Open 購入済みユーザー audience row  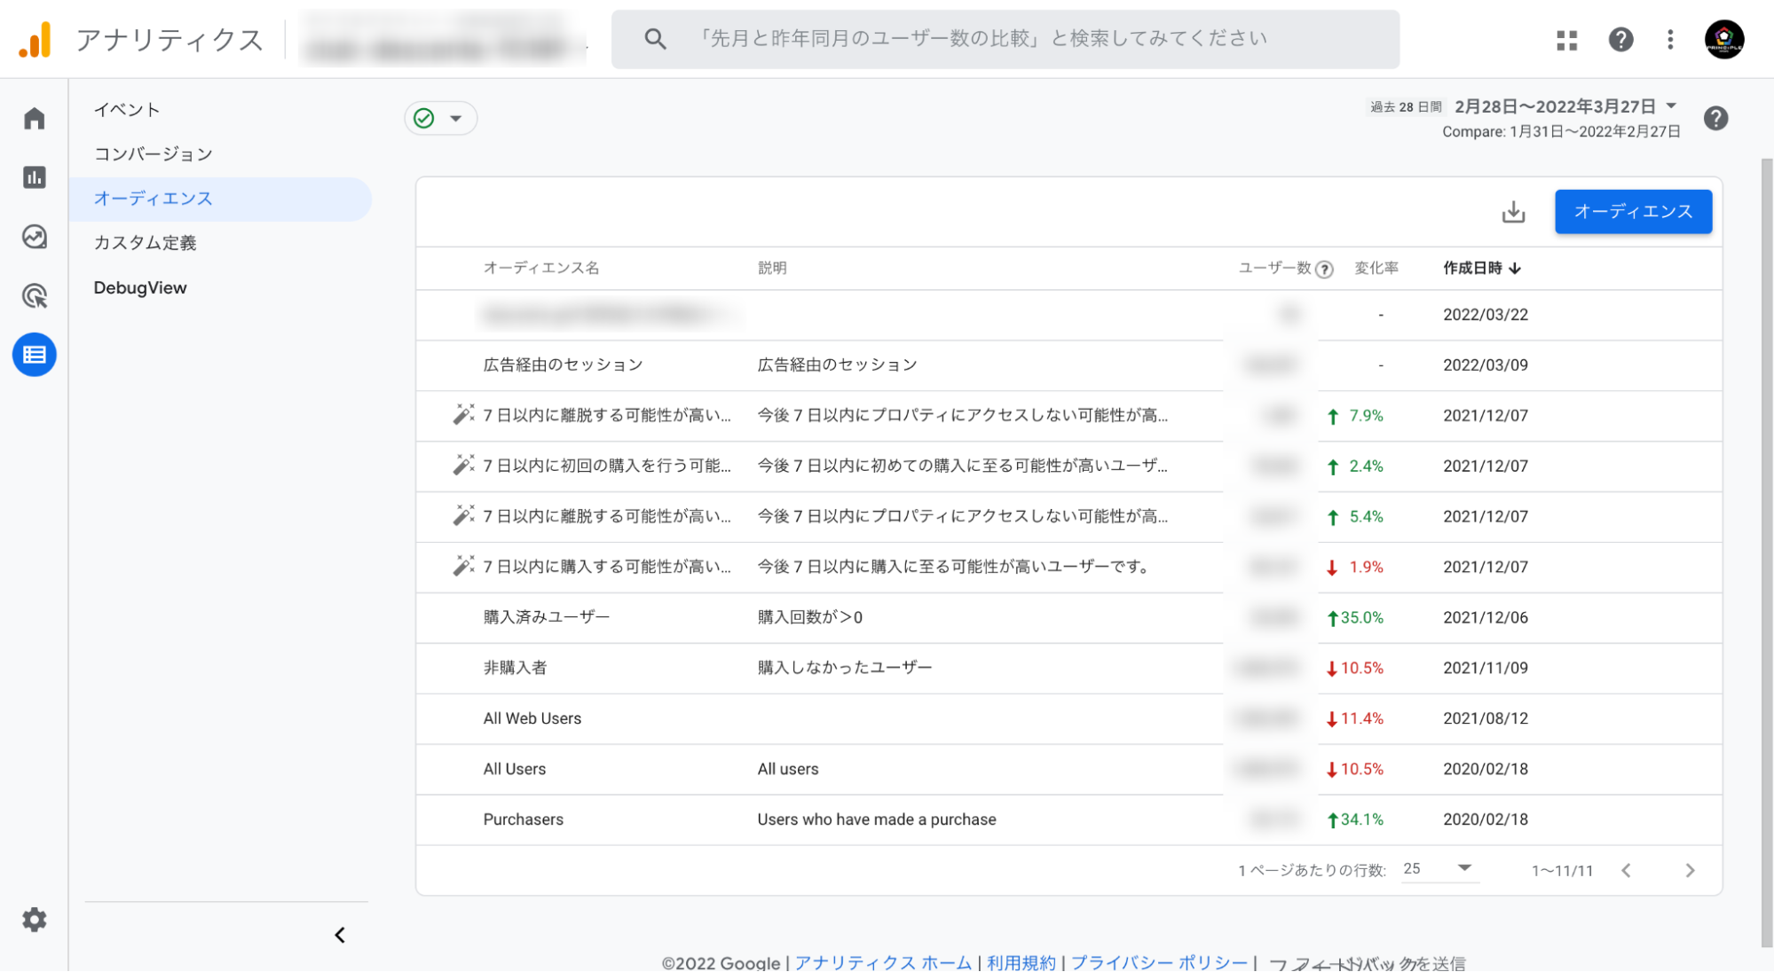click(x=1068, y=618)
